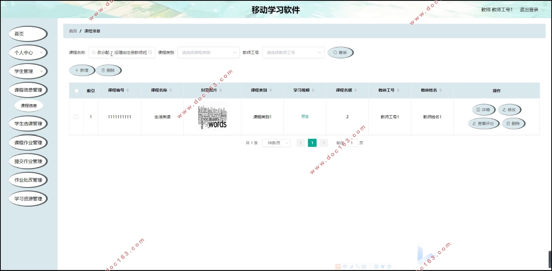The width and height of the screenshot is (552, 271).
Task: Click the 教师工号1 table cell
Action: [390, 117]
